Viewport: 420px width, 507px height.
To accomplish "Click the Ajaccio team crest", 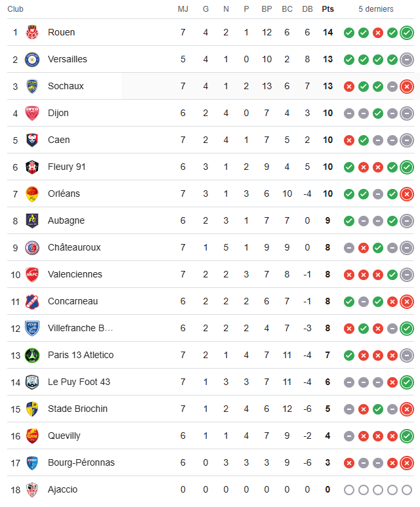I will pos(31,489).
